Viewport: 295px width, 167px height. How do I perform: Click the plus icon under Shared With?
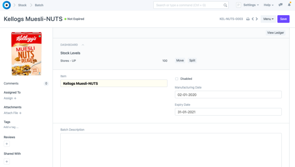7,161
